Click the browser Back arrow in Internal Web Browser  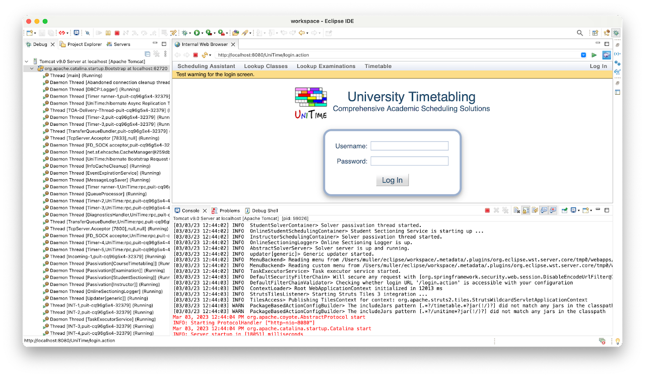tap(177, 55)
